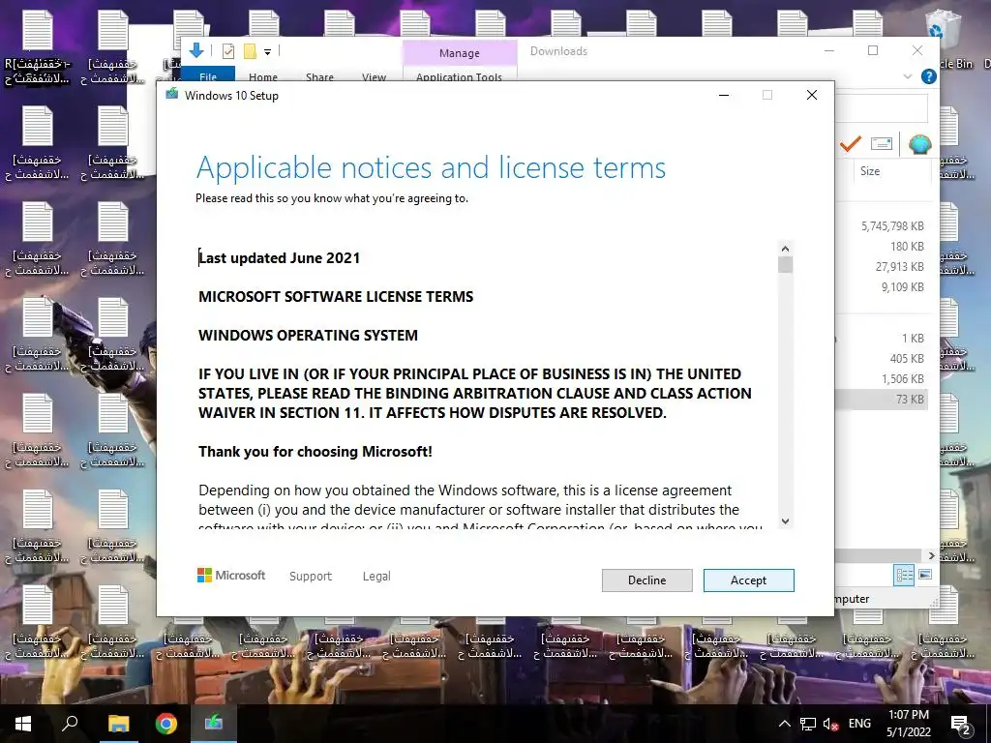Select the 1,506 KB file row

pos(883,378)
